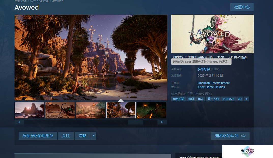The image size is (273, 158).
Task: Open developer Obsidian Entertainment link
Action: point(213,83)
